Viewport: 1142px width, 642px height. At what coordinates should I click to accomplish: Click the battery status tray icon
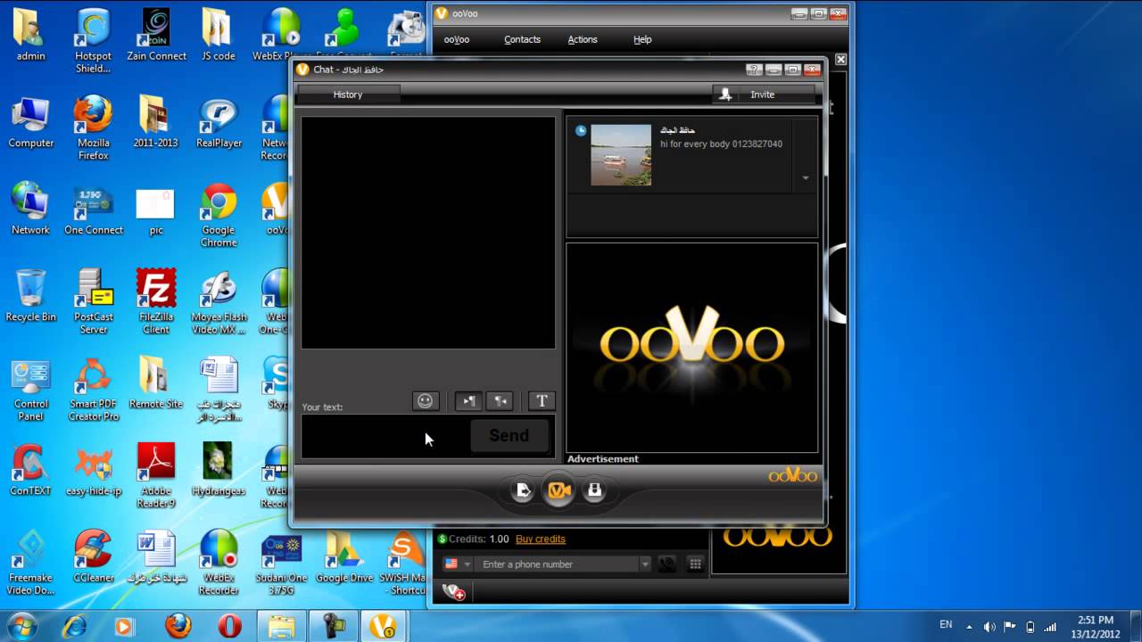tap(1030, 626)
